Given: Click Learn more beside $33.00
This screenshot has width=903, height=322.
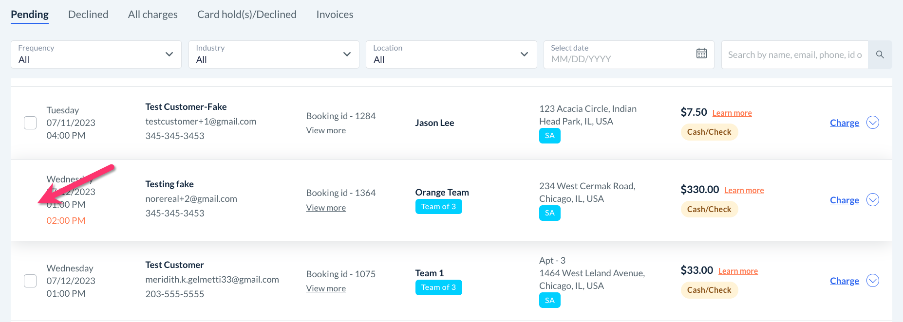Looking at the screenshot, I should [738, 271].
